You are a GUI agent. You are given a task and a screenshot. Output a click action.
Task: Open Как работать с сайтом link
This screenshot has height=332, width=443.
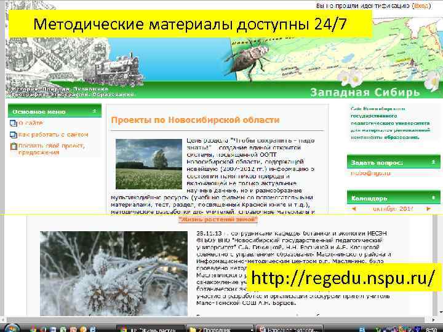[53, 135]
